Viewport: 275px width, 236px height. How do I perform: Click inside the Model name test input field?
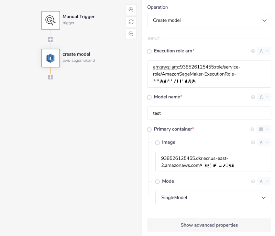(x=209, y=113)
